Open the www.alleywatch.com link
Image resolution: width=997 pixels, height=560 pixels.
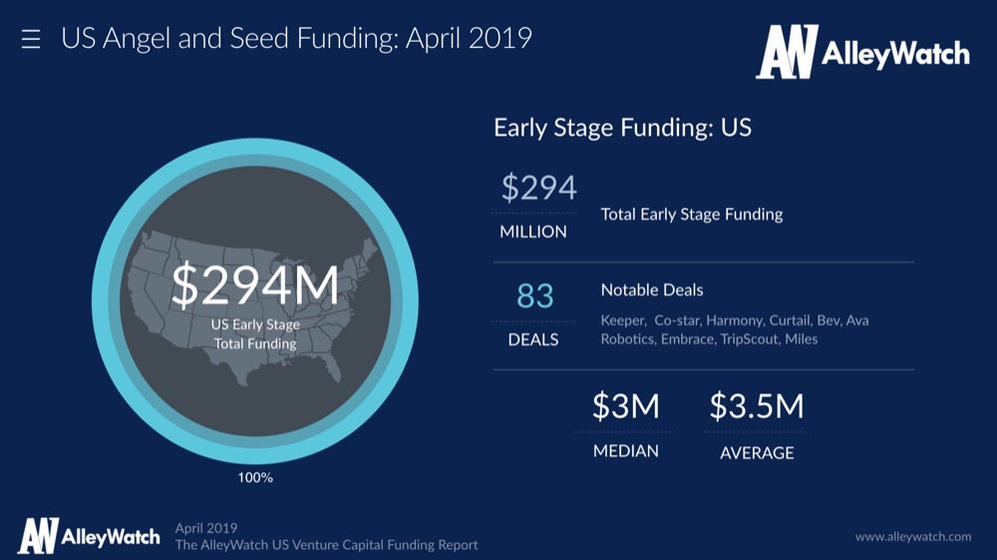912,536
